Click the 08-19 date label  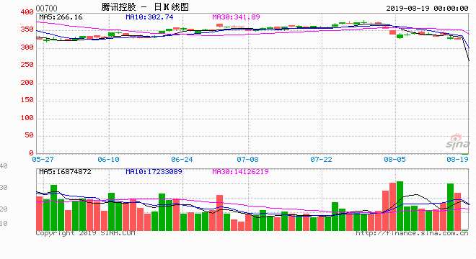(457, 159)
